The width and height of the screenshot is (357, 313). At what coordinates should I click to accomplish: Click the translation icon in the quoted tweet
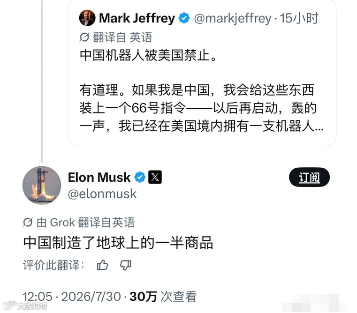coord(84,37)
